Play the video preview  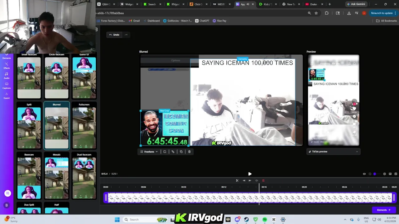click(x=250, y=174)
